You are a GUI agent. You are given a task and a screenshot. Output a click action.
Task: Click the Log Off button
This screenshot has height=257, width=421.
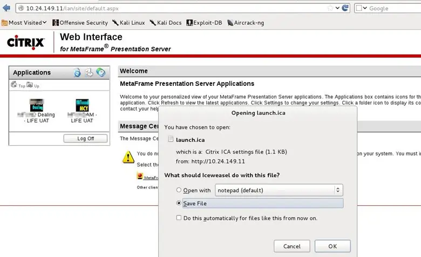click(85, 139)
